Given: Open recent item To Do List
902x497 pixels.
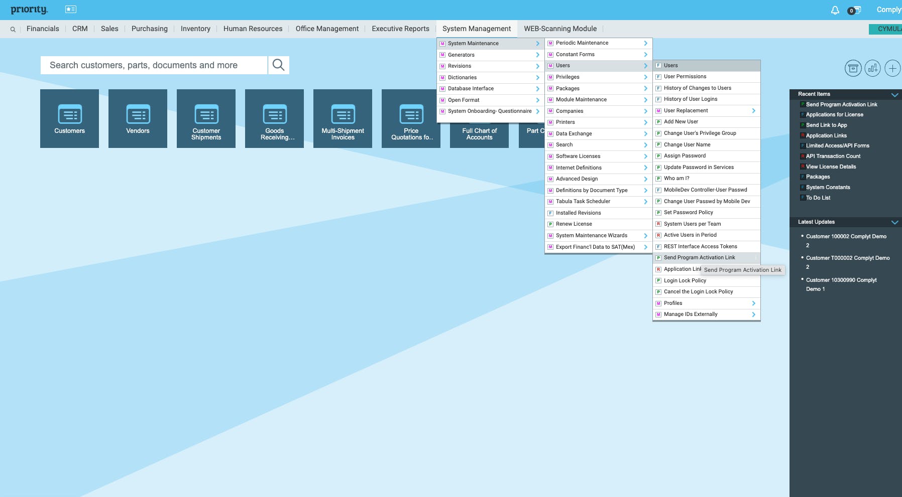Looking at the screenshot, I should click(818, 198).
